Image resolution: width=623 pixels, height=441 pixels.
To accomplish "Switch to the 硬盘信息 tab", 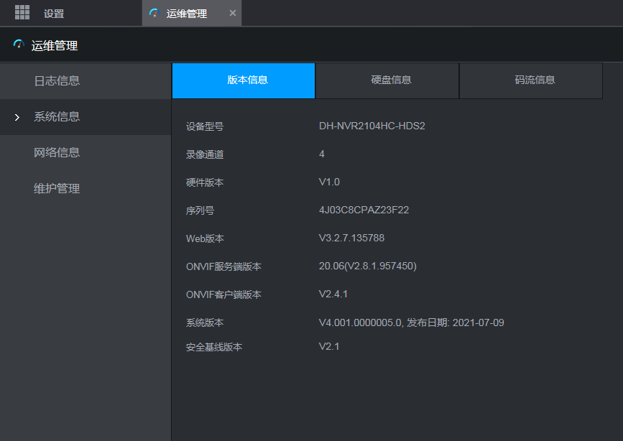I will click(x=387, y=80).
